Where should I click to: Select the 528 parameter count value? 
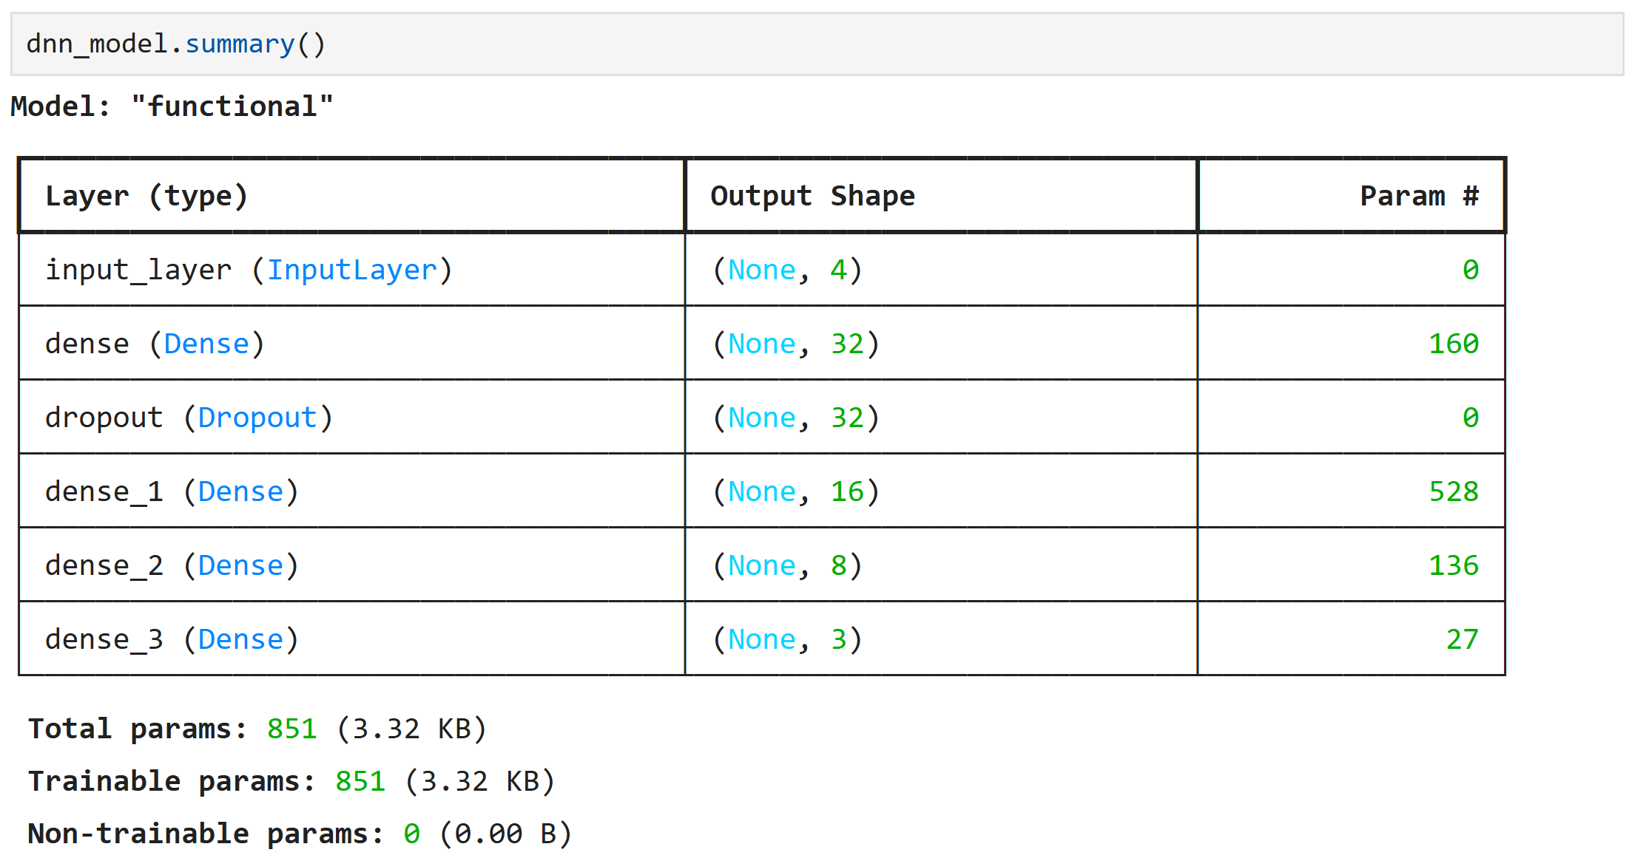(x=1453, y=491)
